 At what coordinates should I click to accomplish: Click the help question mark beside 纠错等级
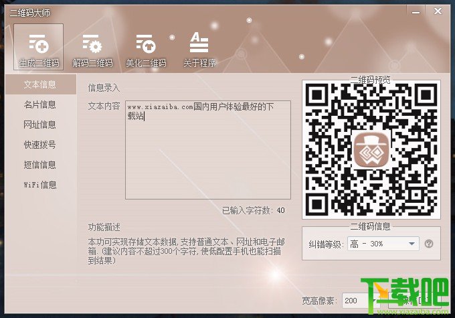tap(429, 244)
